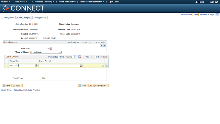Add a new Claim Details row
The image size is (220, 124).
[103, 65]
